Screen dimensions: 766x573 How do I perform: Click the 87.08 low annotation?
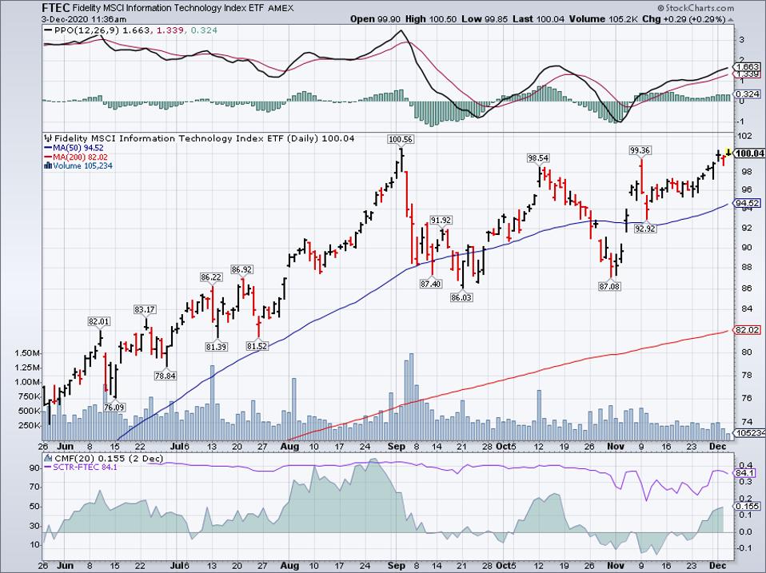pos(609,286)
